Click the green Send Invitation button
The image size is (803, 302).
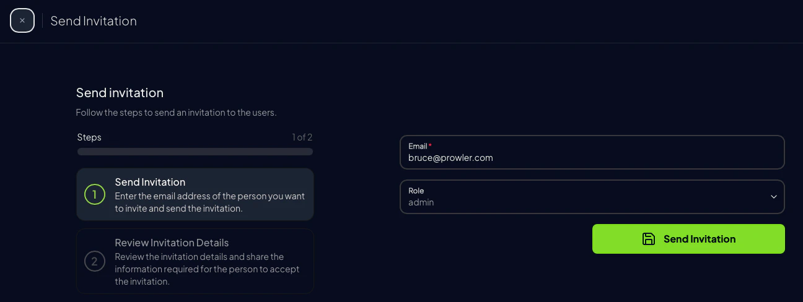click(688, 239)
